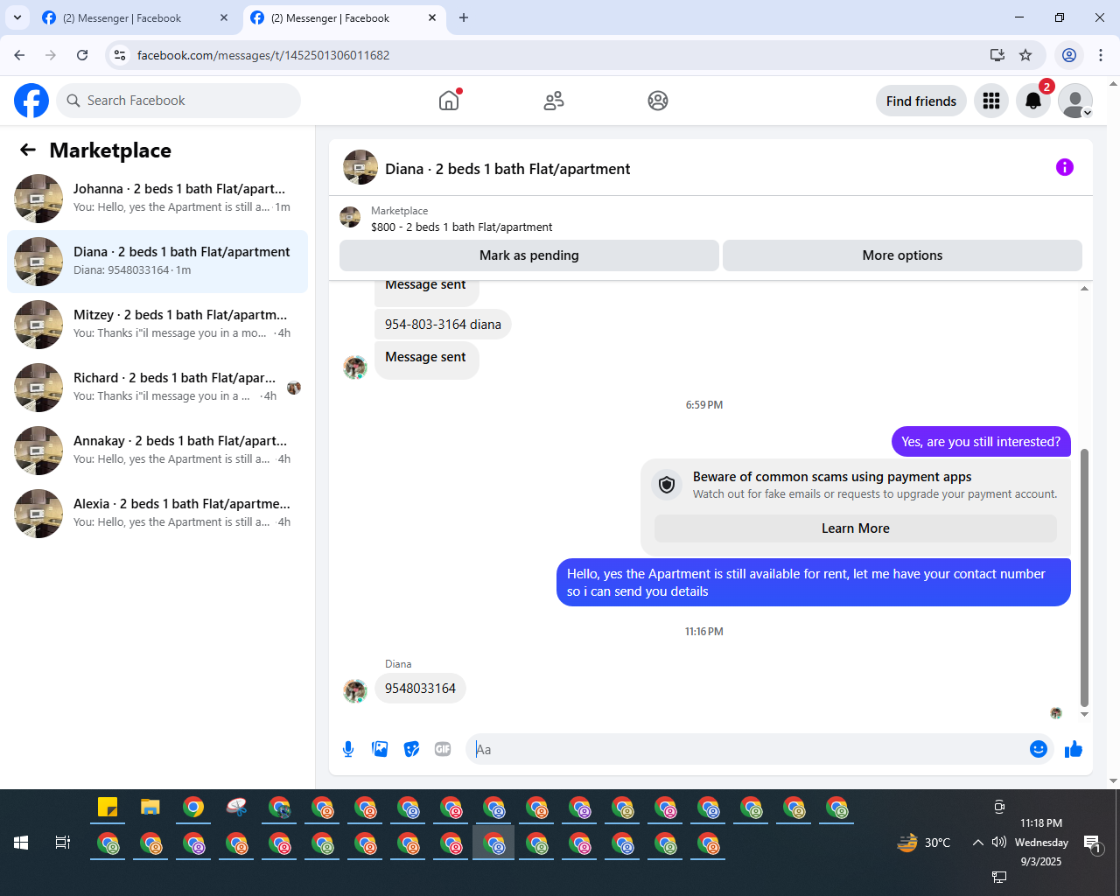Click the 'Hello, yes the Apartment' sent message
1120x896 pixels.
[814, 583]
